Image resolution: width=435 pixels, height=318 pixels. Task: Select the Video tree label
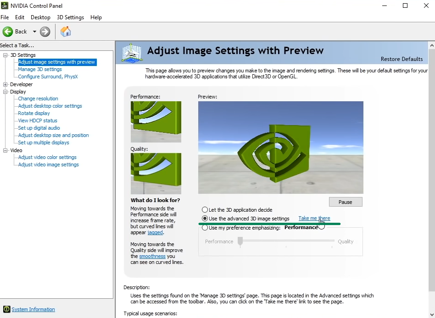coord(16,150)
